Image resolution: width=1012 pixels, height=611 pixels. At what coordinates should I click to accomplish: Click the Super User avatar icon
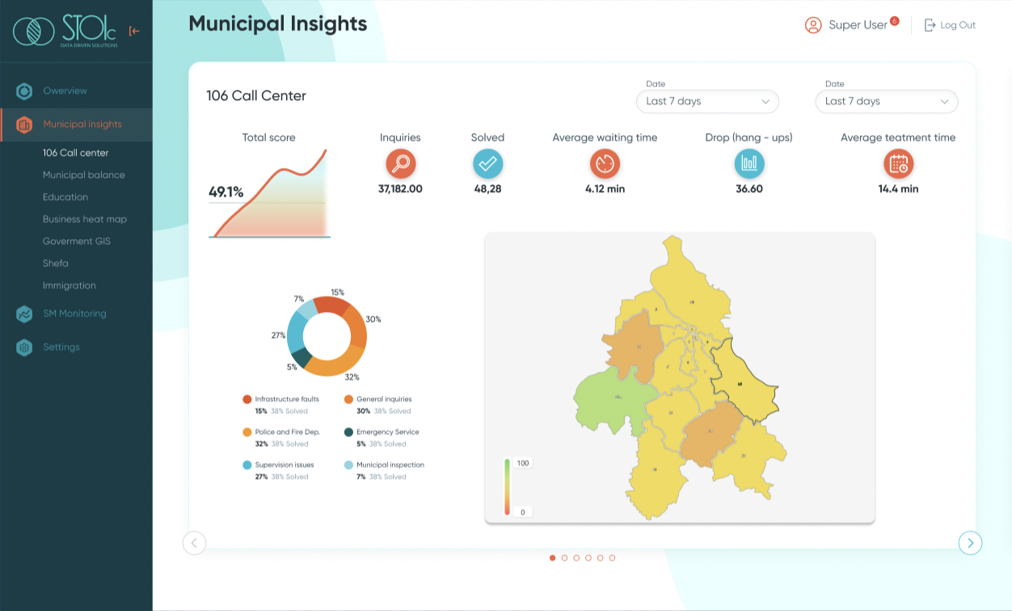point(813,25)
